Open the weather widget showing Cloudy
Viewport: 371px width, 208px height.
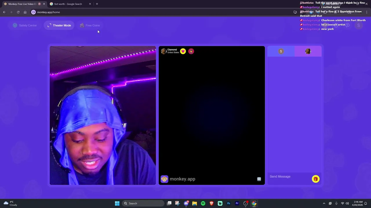pos(10,203)
